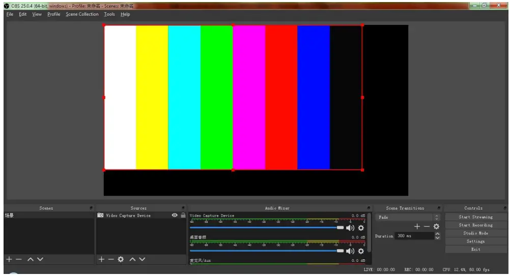Move the scene down in the Scenes list
This screenshot has height=276, width=510.
40,259
